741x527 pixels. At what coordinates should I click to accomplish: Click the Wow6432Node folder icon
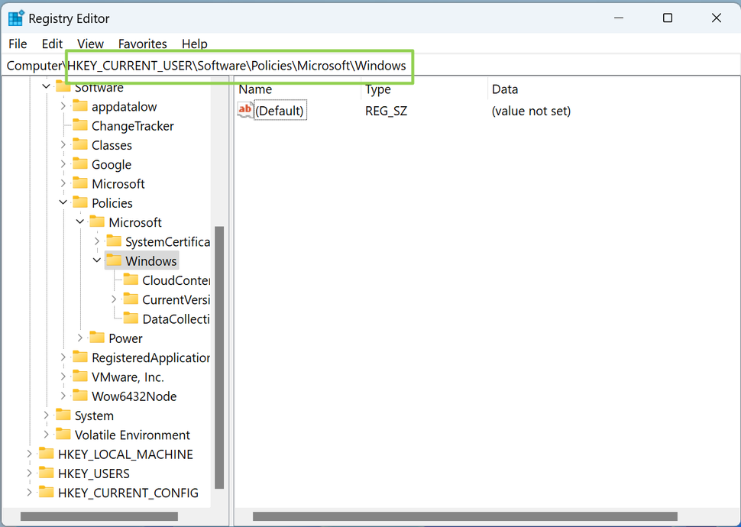81,396
